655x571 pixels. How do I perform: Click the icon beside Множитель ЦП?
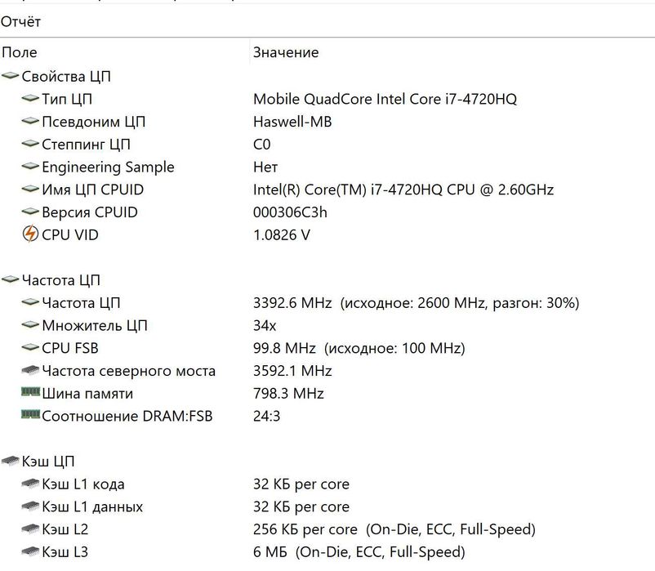point(30,326)
